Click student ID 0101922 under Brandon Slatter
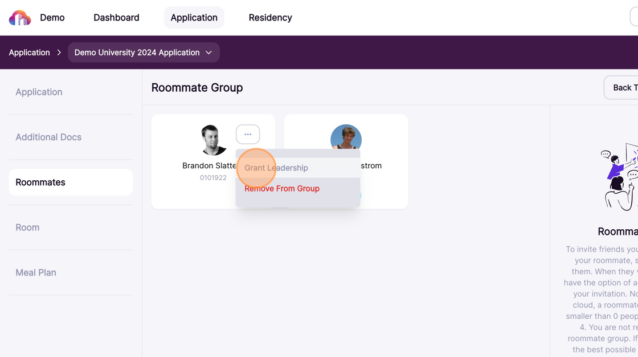The image size is (638, 357). pos(212,177)
